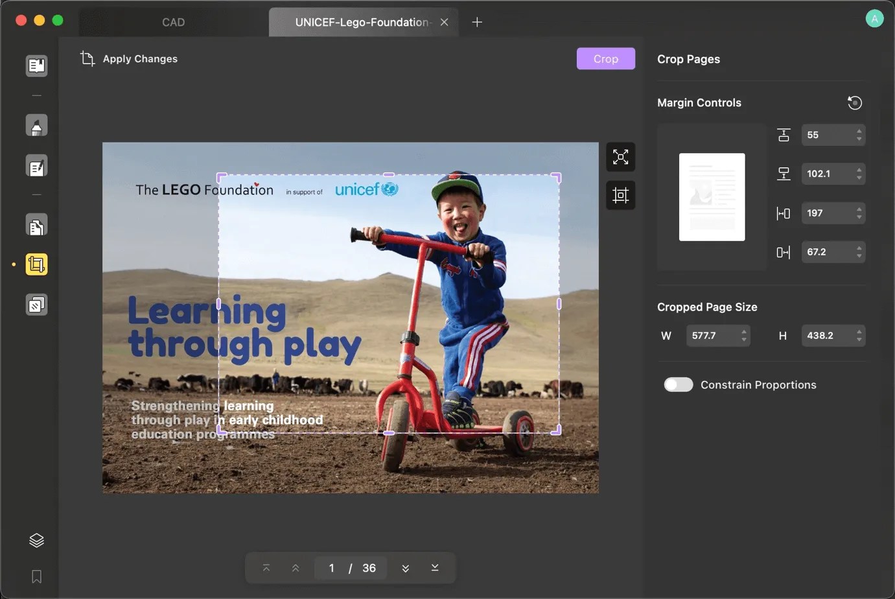The width and height of the screenshot is (895, 599).
Task: Open the layers icon in sidebar
Action: point(36,540)
